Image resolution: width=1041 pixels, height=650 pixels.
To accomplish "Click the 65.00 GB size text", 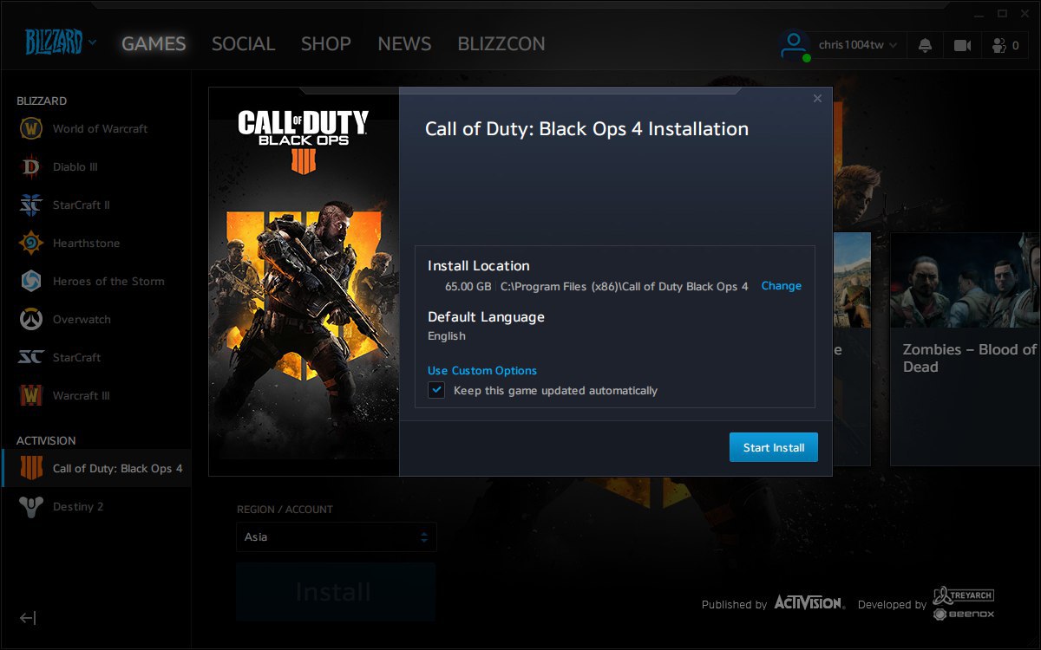I will [x=468, y=286].
